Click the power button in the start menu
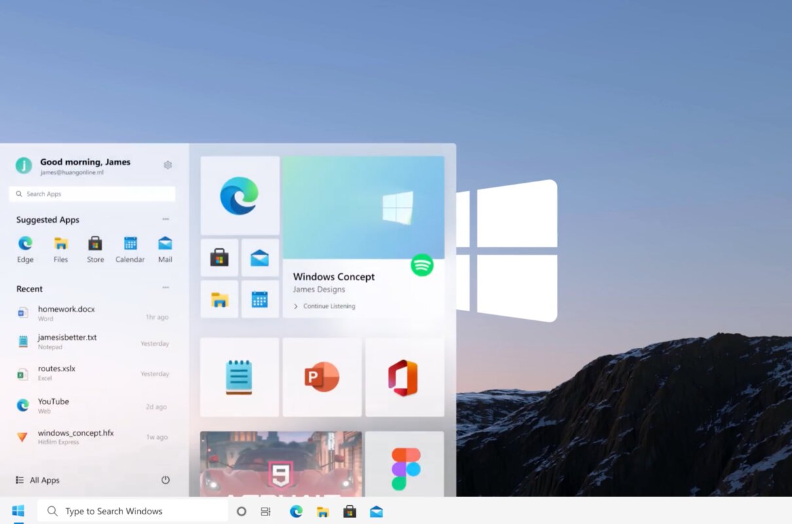 click(166, 480)
